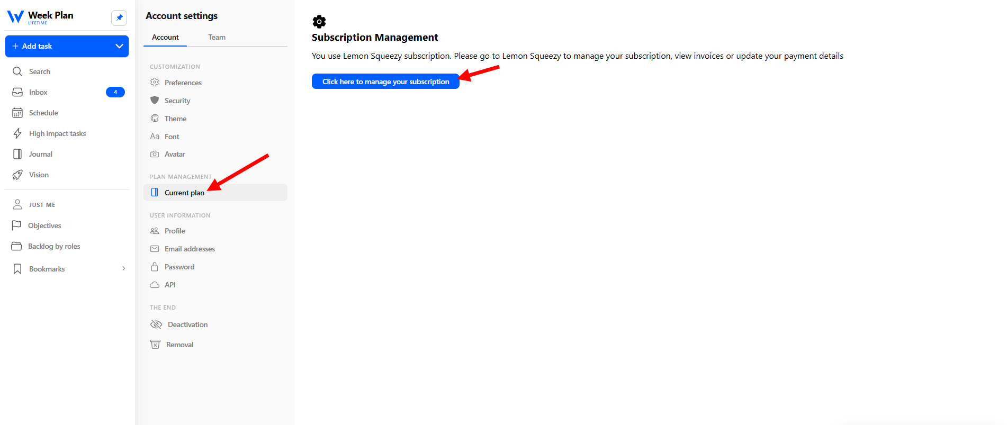Open Backlog by roles label
Image resolution: width=1007 pixels, height=425 pixels.
point(54,246)
